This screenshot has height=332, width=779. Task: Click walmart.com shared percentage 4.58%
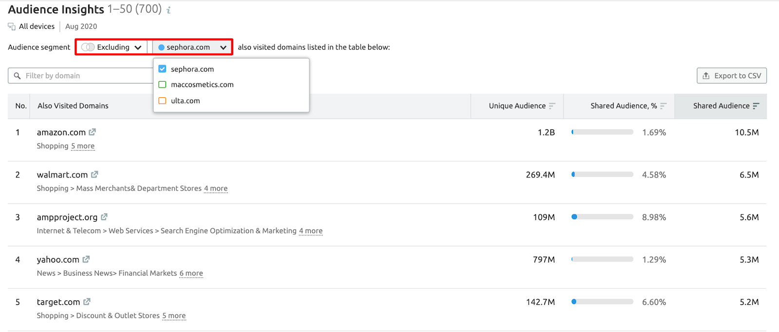tap(654, 175)
